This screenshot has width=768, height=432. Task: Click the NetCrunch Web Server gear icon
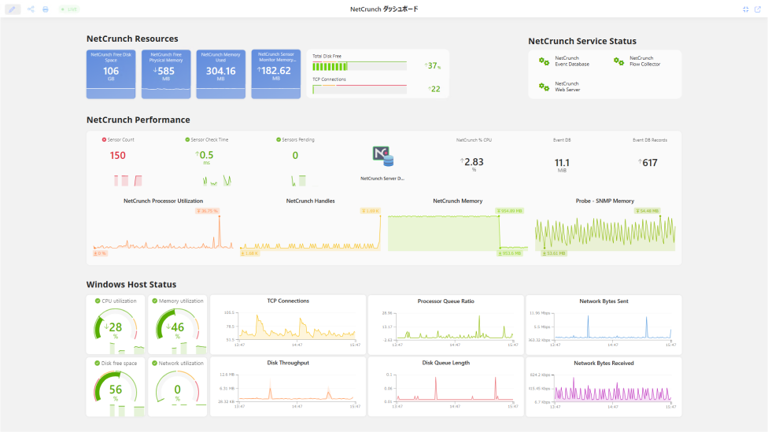544,87
